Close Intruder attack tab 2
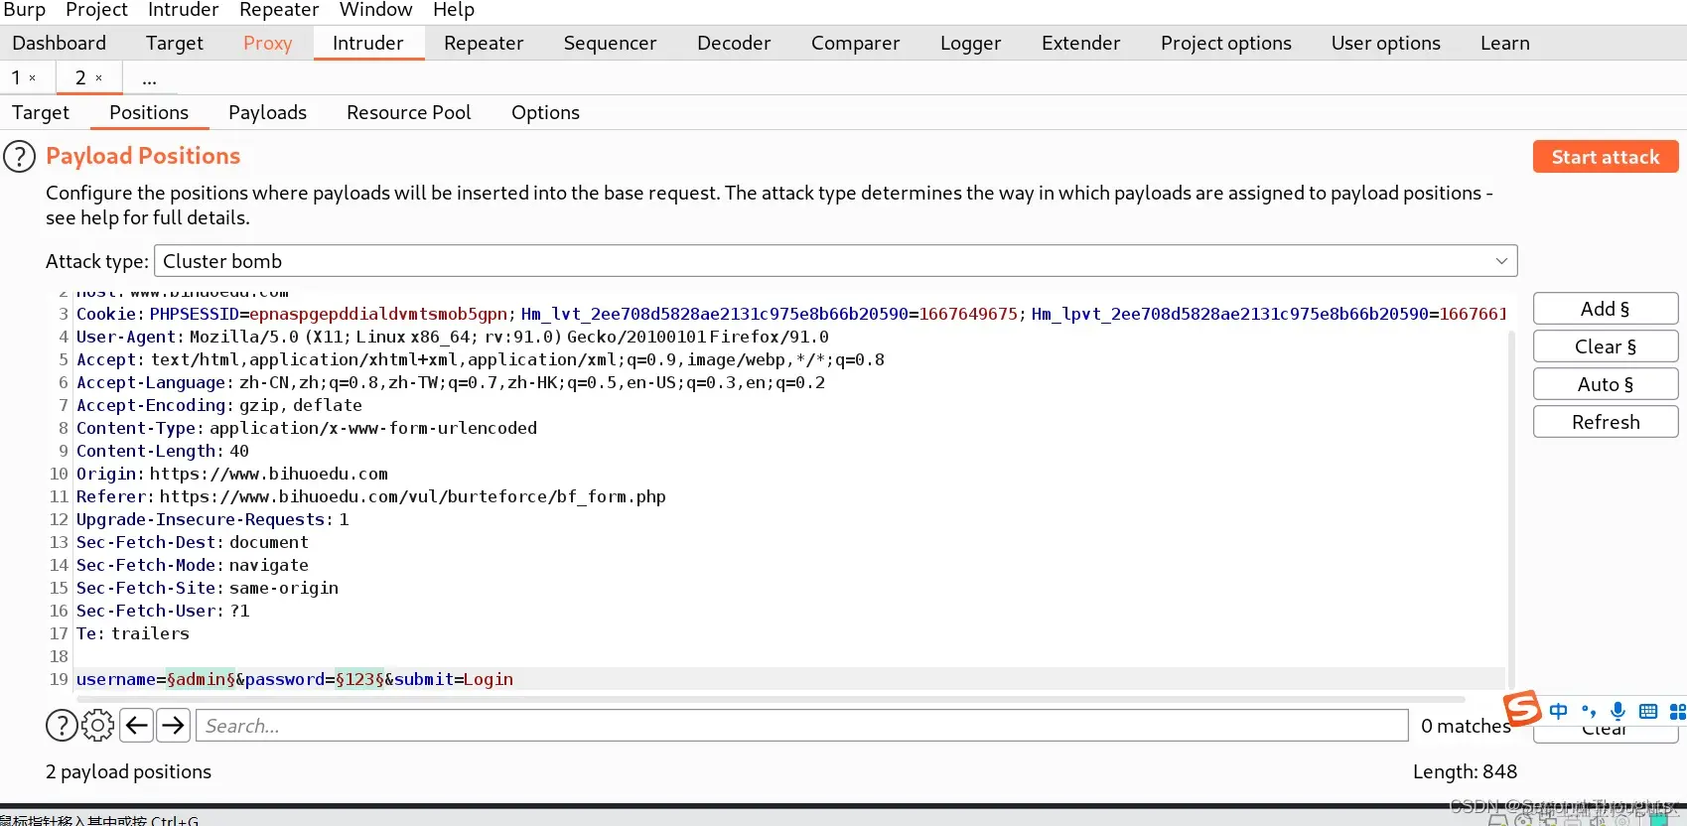This screenshot has height=826, width=1687. coord(99,78)
